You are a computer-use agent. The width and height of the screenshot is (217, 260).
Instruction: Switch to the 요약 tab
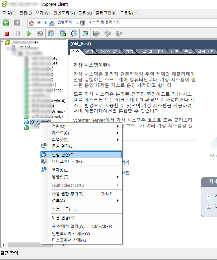tap(89, 51)
